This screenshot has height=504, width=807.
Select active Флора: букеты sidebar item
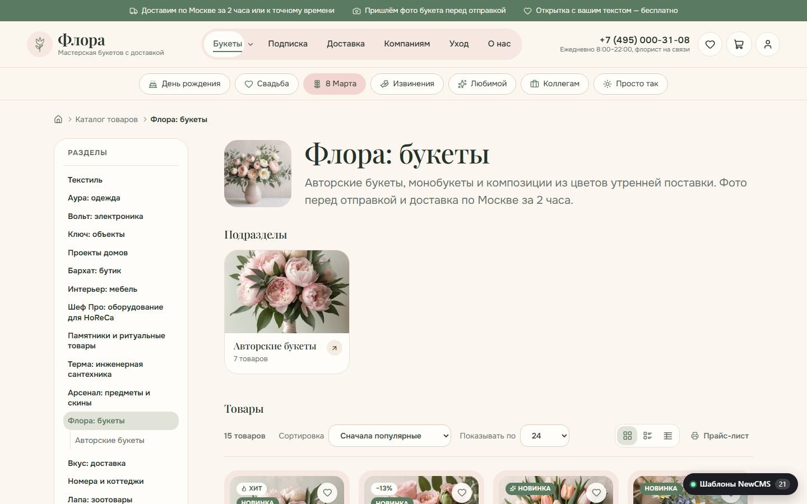[x=121, y=421]
